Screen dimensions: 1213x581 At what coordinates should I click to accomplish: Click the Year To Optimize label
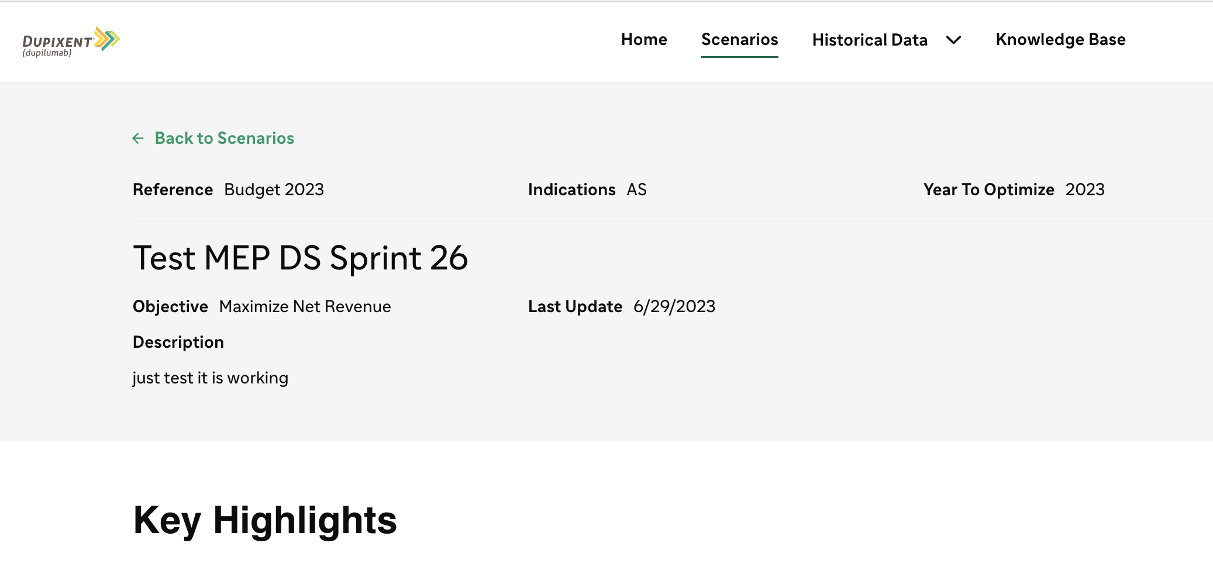pos(988,190)
